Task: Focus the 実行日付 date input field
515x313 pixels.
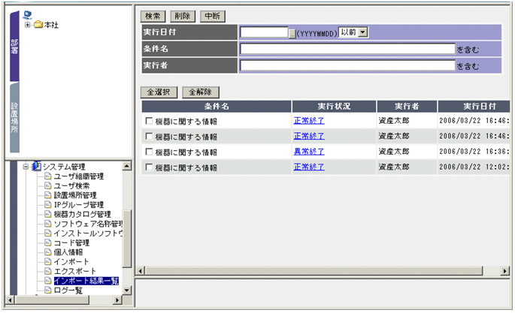Action: point(264,32)
